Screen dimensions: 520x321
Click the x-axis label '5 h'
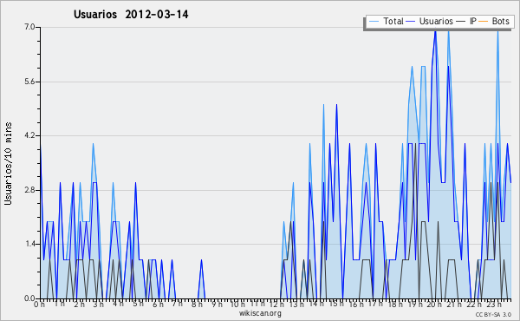coord(138,304)
